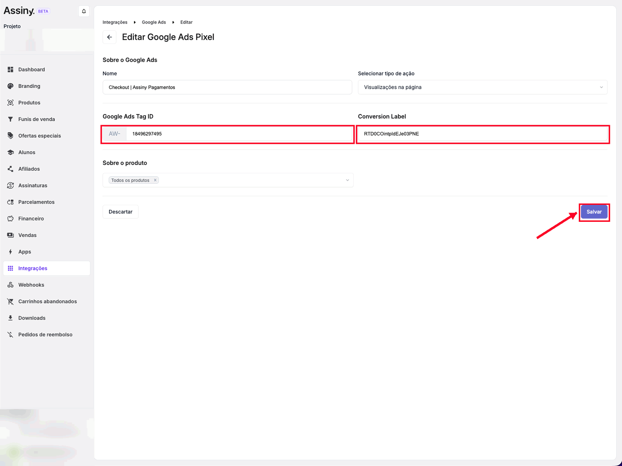622x466 pixels.
Task: Click the notification bell icon
Action: (x=84, y=11)
